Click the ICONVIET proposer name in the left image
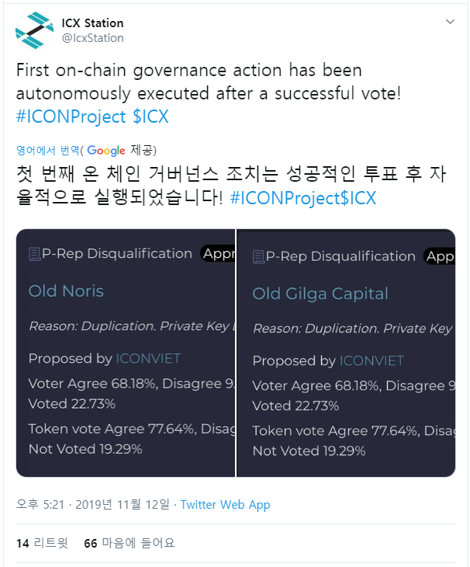Viewport: 470px width, 567px height. (x=148, y=359)
